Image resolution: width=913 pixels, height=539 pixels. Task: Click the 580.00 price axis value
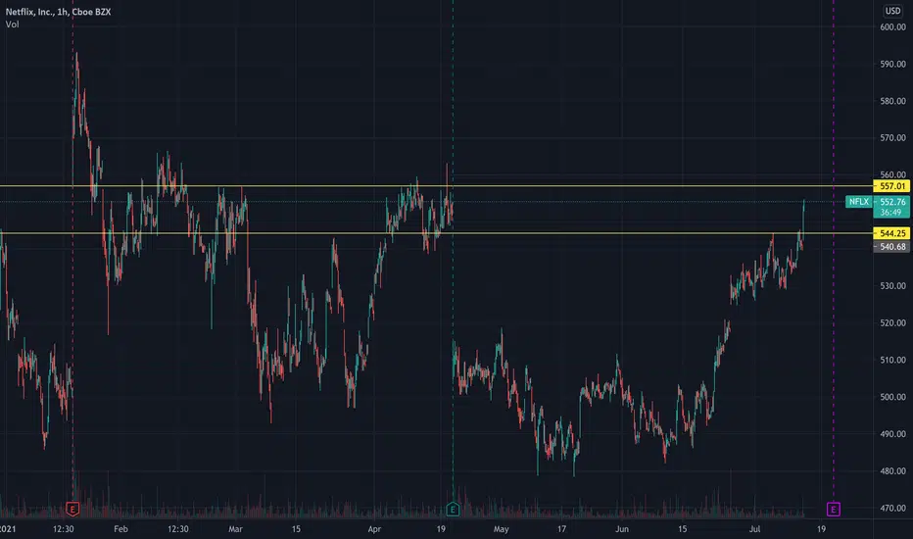click(892, 101)
